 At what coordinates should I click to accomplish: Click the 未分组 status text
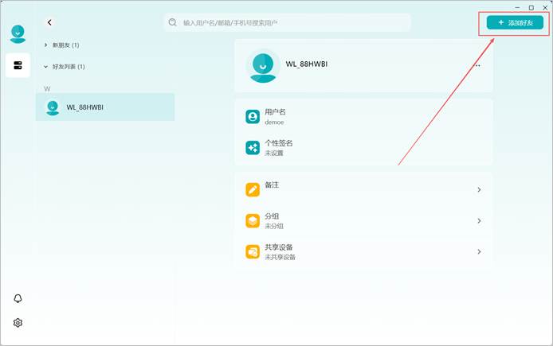pos(274,227)
